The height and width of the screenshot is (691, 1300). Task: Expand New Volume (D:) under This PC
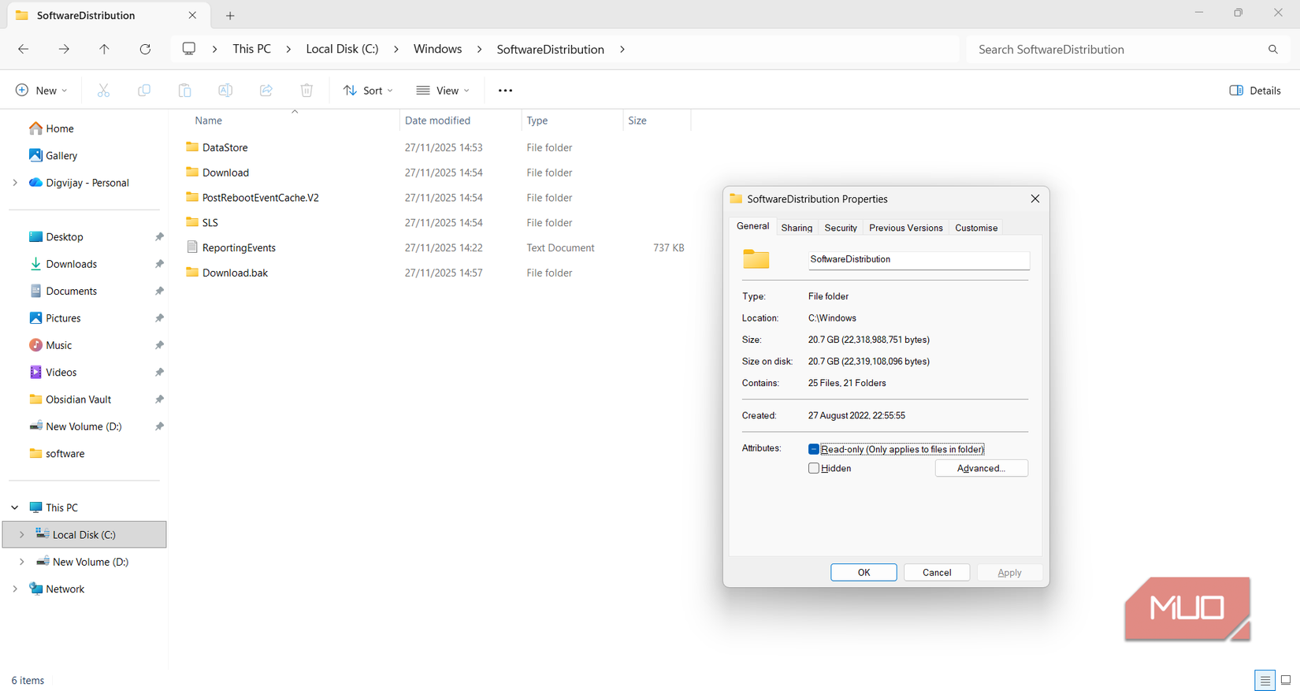coord(22,562)
